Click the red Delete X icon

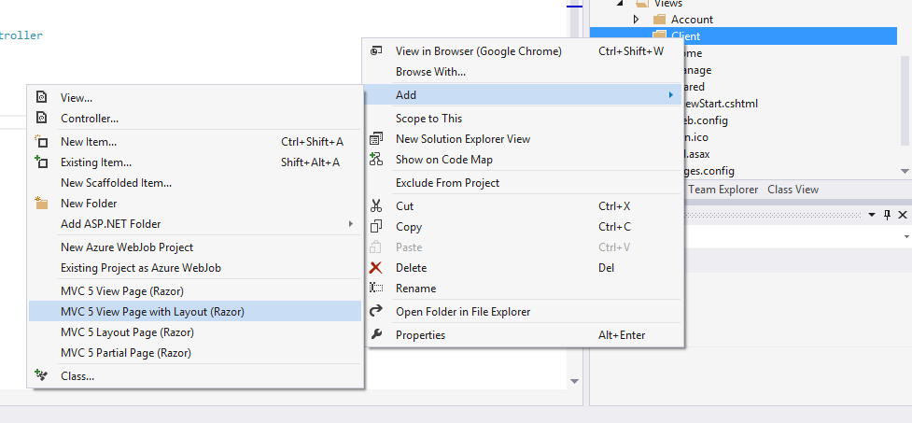pyautogui.click(x=377, y=268)
